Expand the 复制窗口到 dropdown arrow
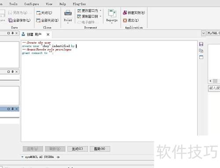The height and width of the screenshot is (168, 220). pyautogui.click(x=100, y=16)
